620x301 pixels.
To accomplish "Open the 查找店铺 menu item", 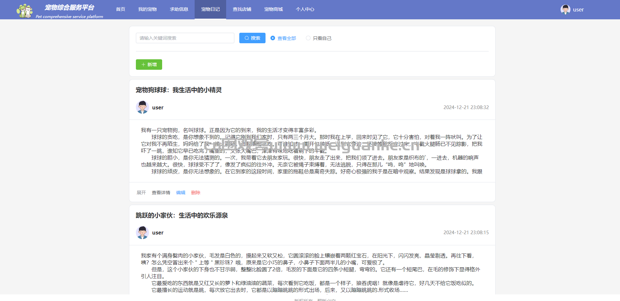I will pyautogui.click(x=242, y=9).
